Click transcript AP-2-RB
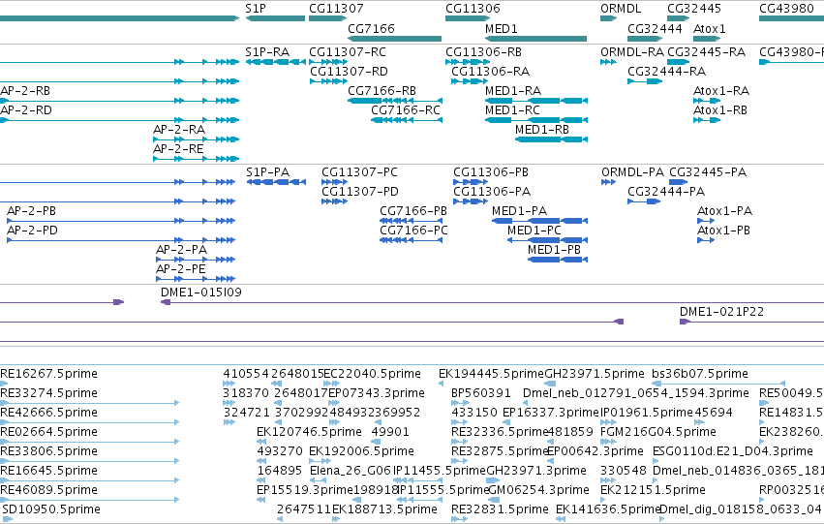This screenshot has width=824, height=524. pyautogui.click(x=25, y=91)
